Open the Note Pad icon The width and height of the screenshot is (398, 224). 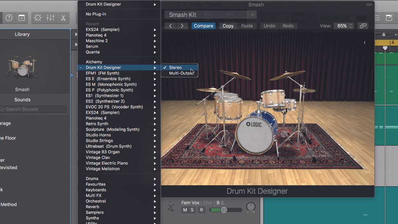(x=389, y=18)
